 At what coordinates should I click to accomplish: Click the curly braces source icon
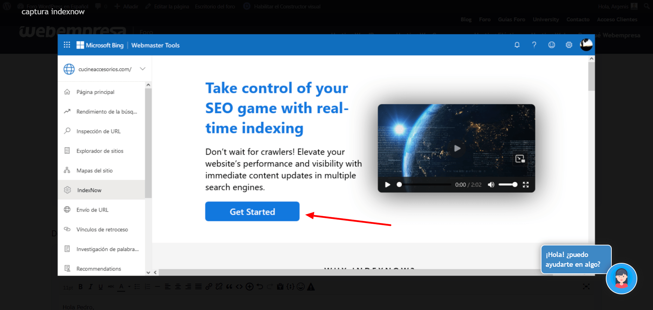point(290,287)
